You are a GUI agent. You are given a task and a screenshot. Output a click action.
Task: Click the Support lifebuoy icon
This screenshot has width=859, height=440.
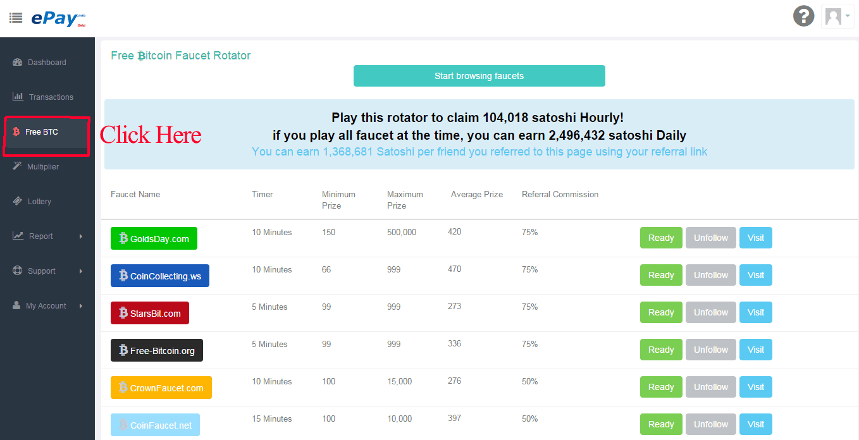[17, 271]
